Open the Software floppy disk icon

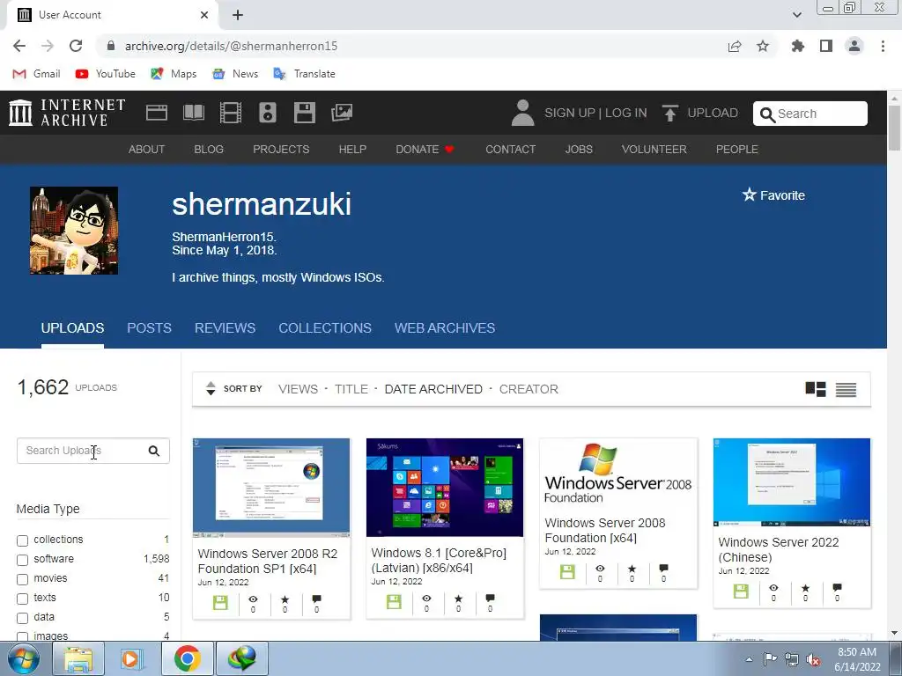point(304,113)
